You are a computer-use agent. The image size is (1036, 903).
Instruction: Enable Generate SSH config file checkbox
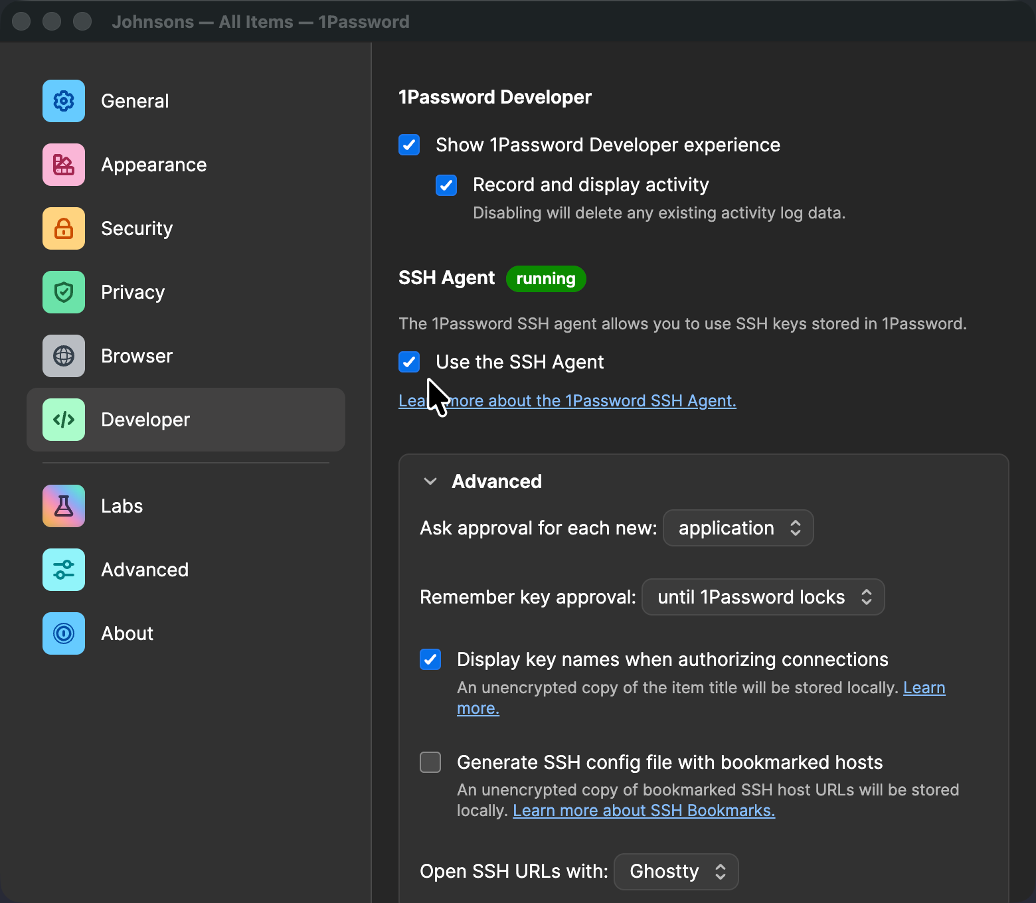(x=430, y=762)
